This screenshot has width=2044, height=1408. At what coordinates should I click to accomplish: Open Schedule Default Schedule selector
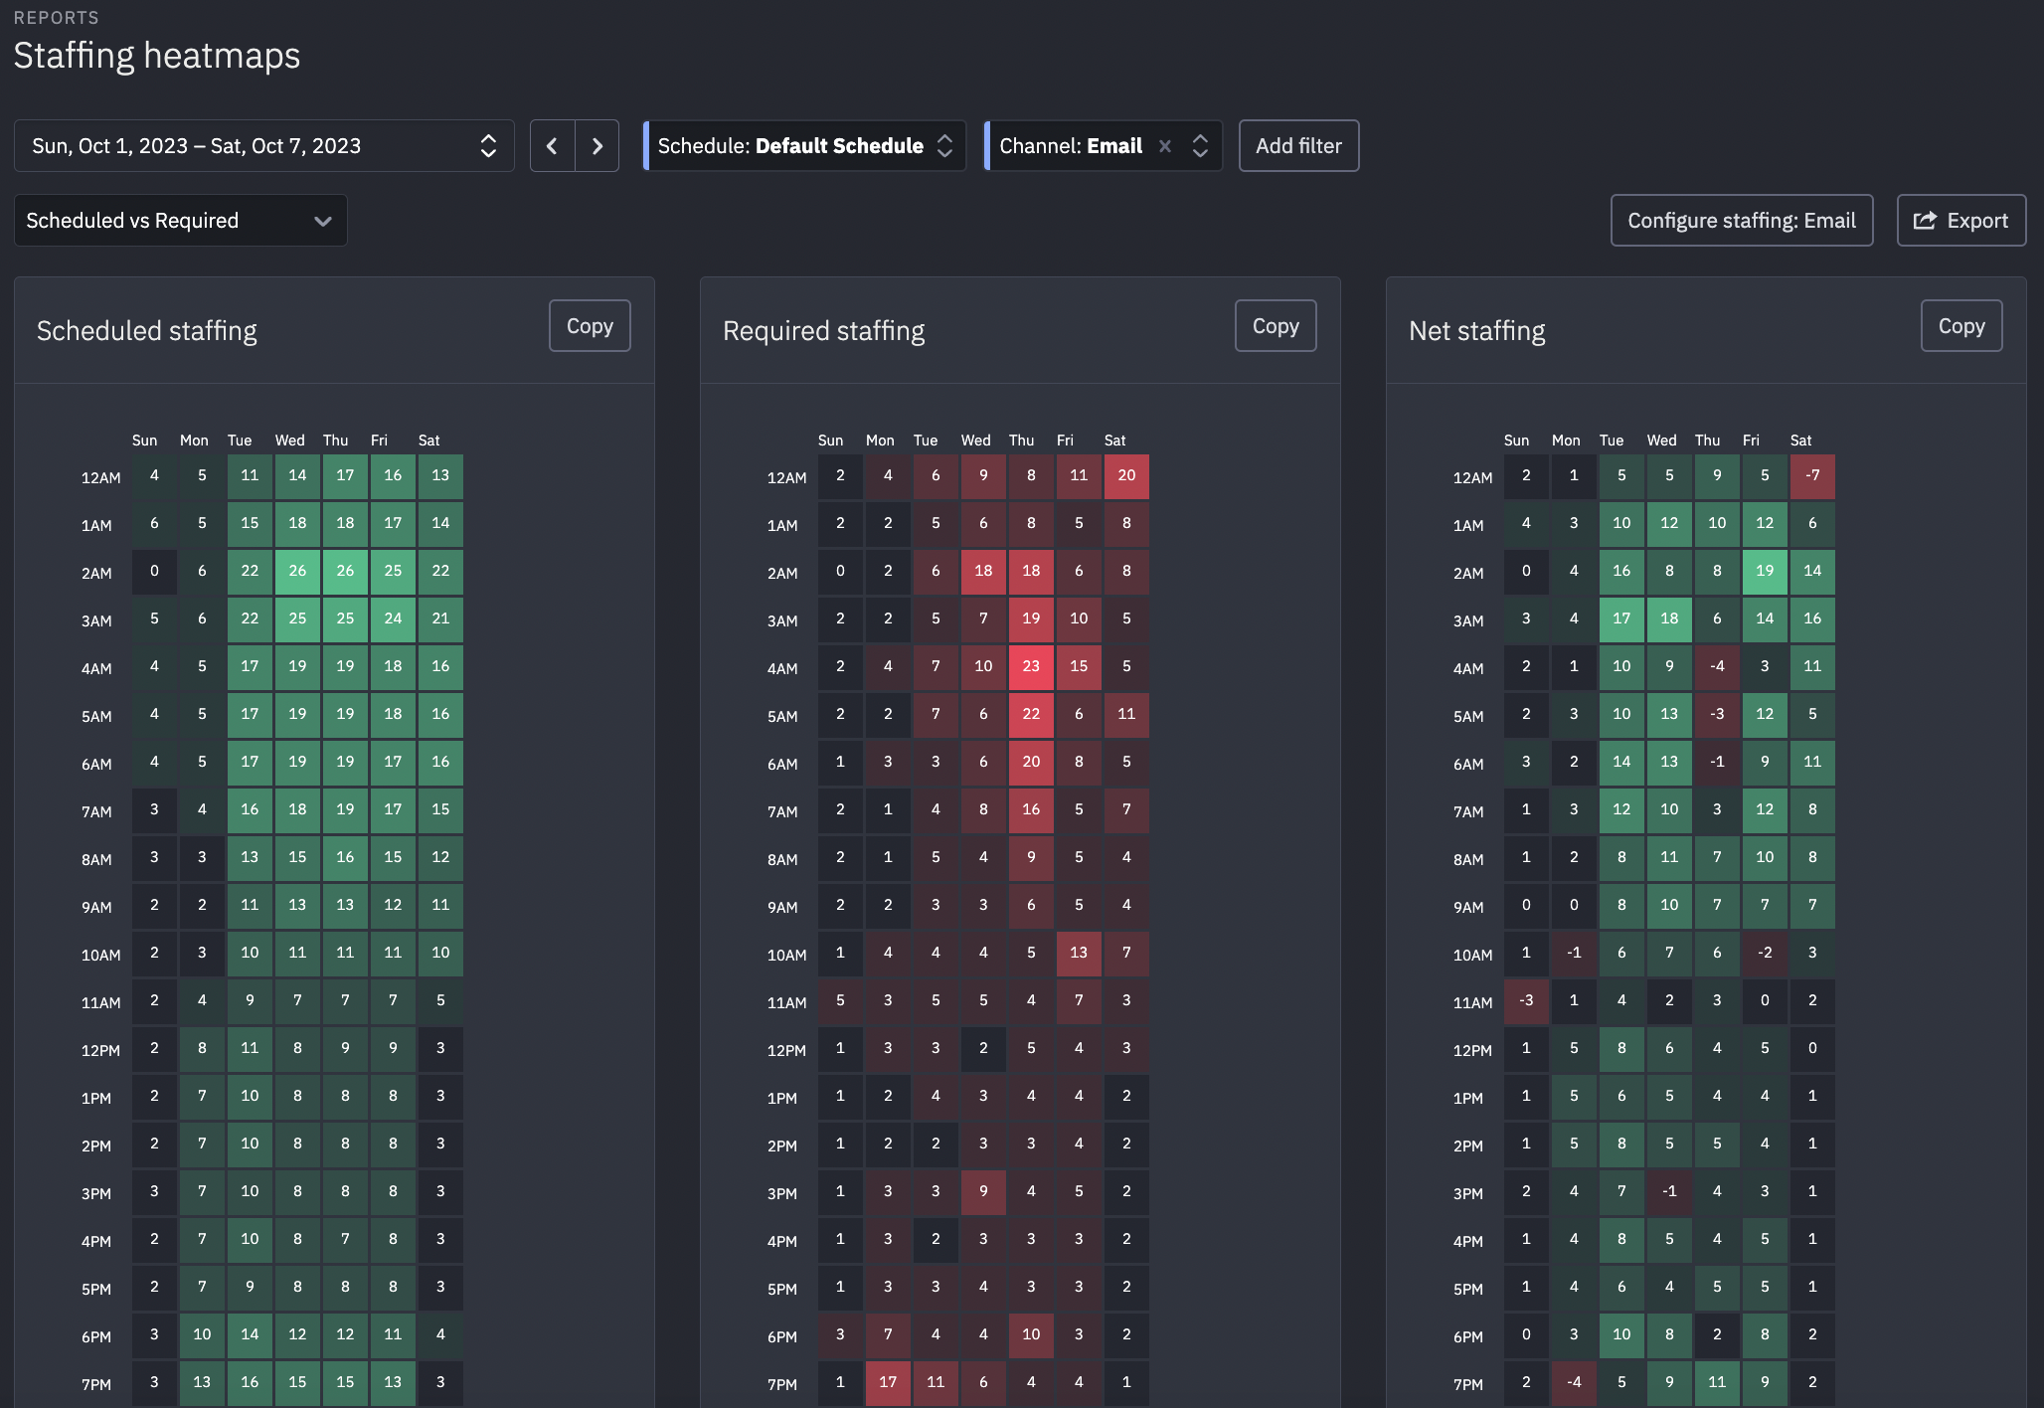pos(804,146)
